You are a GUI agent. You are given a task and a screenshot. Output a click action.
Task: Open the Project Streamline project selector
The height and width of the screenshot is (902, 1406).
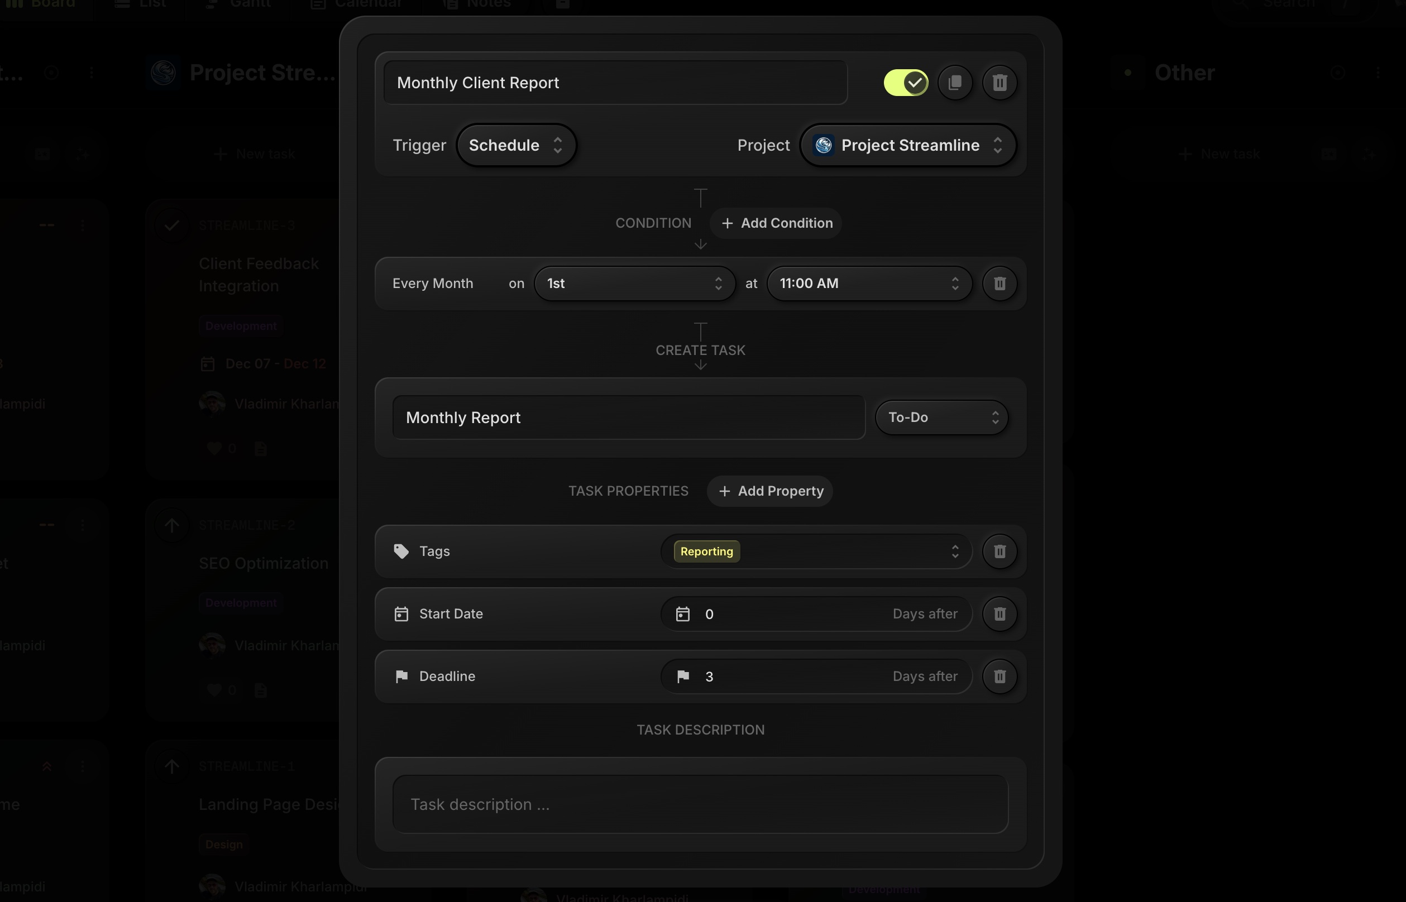pos(908,145)
